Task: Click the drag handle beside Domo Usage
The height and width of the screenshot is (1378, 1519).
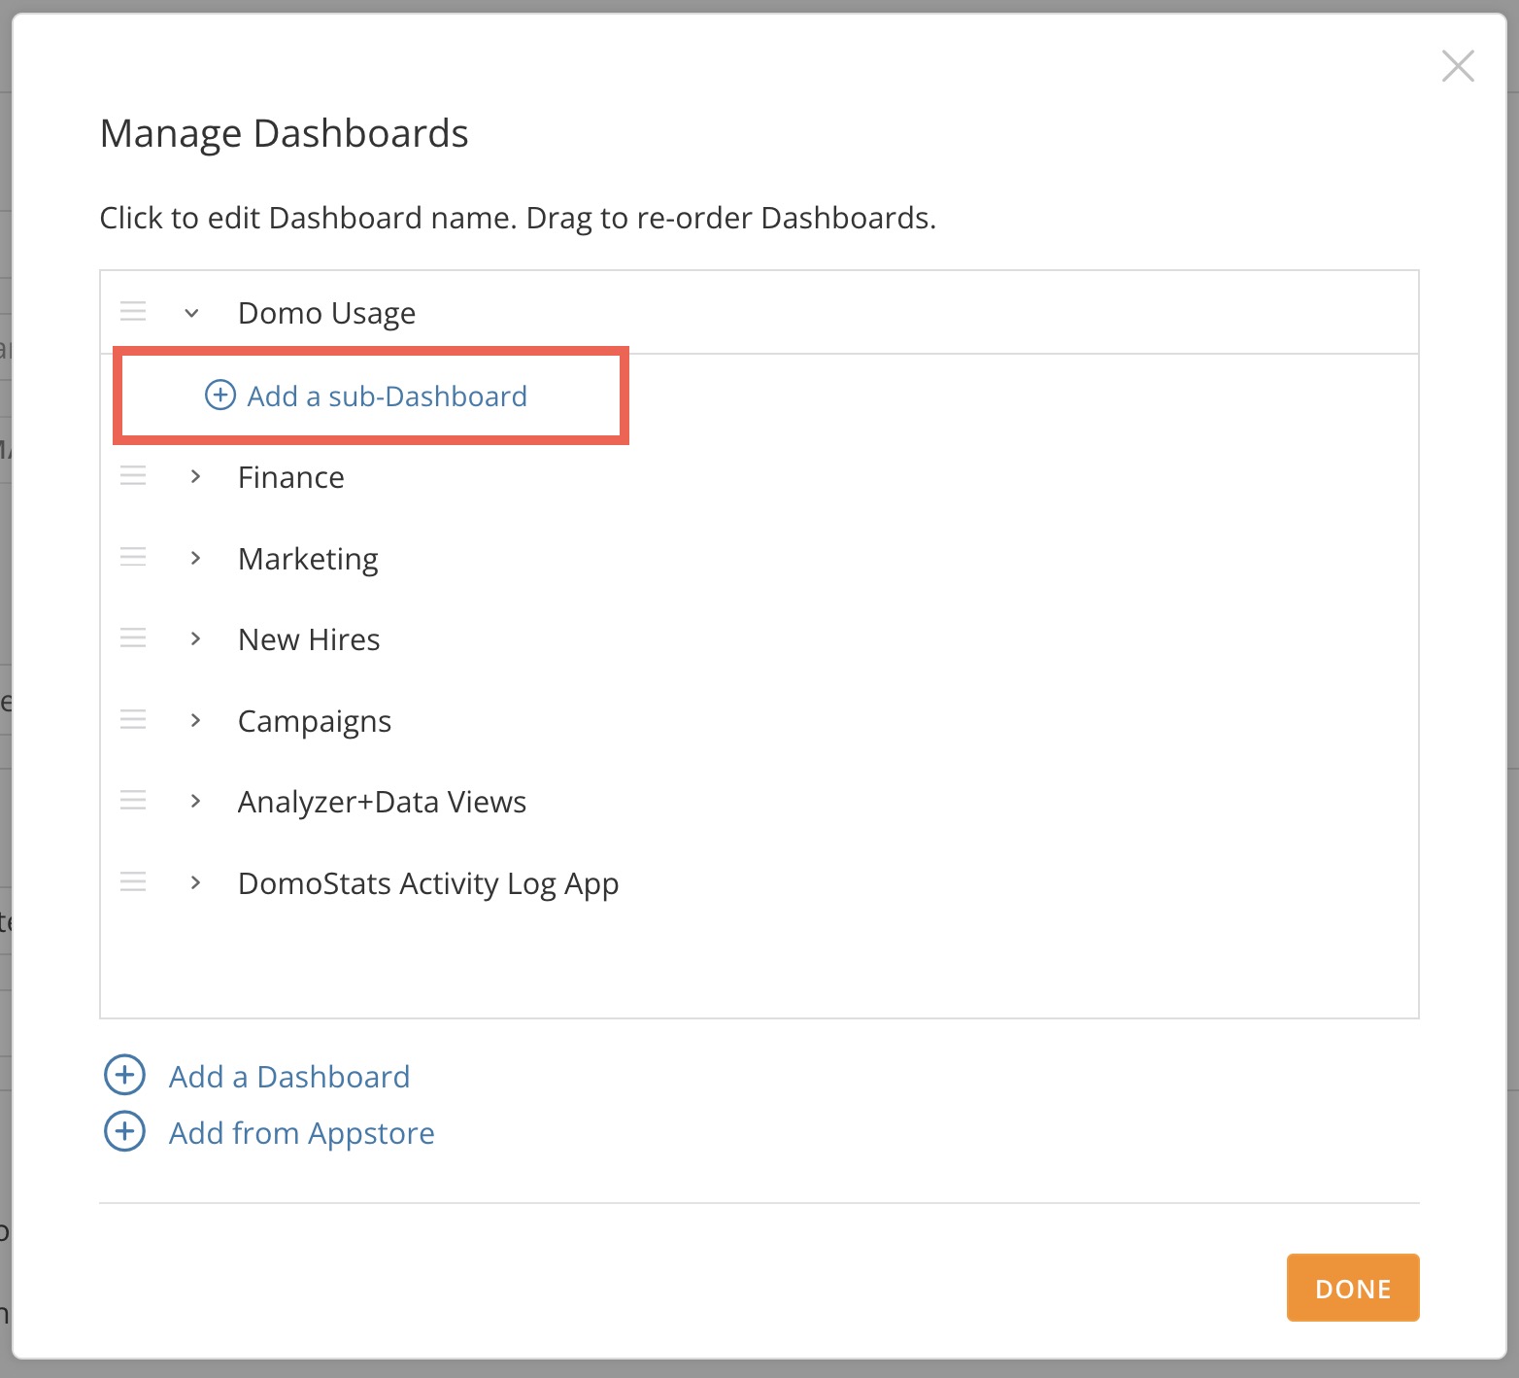Action: click(x=133, y=312)
